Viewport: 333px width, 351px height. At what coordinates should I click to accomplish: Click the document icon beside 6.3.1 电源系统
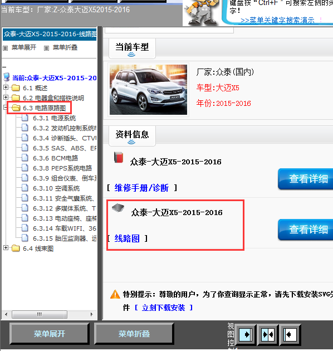point(25,118)
